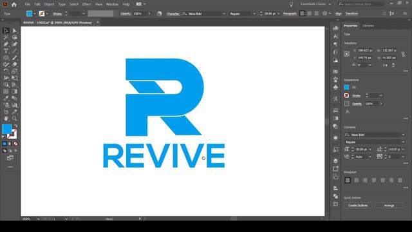Open zoom level 200% dropdown

38,219
